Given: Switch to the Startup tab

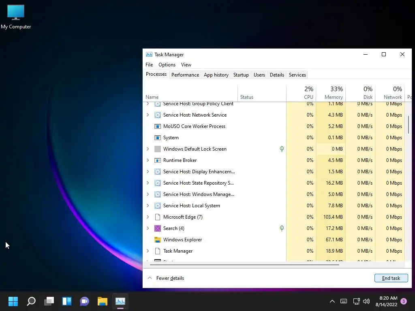Looking at the screenshot, I should pos(241,75).
